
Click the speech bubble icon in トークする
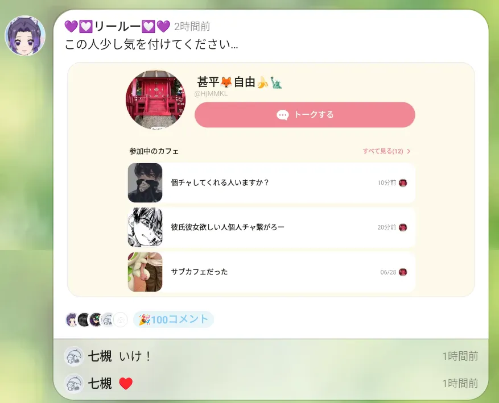[x=283, y=115]
